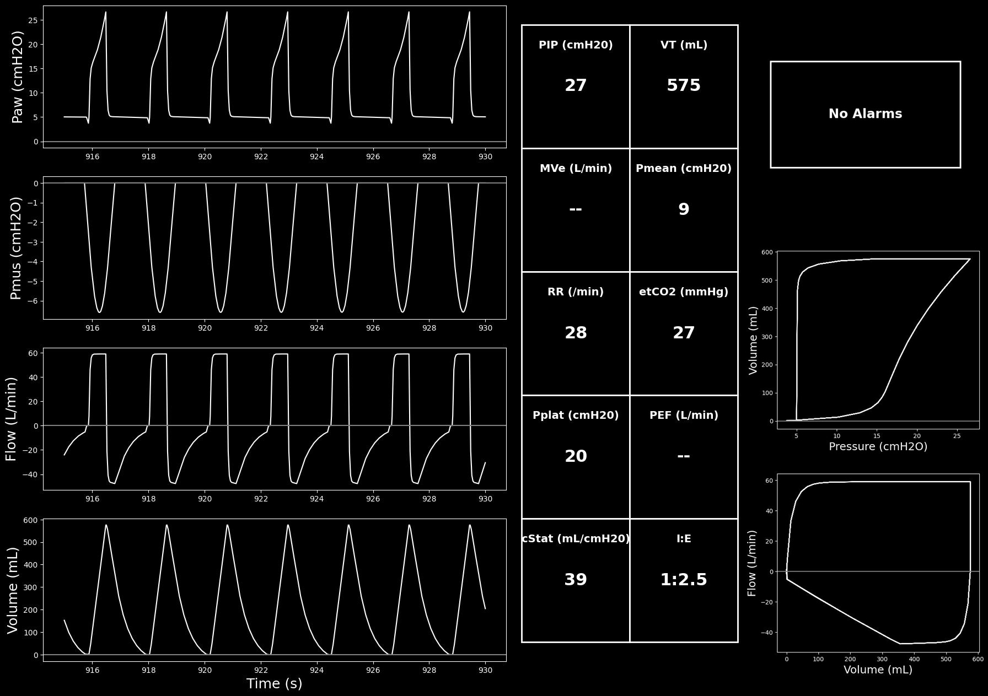The image size is (988, 696).
Task: Click the Pmean (cmH20) label
Action: pos(684,169)
